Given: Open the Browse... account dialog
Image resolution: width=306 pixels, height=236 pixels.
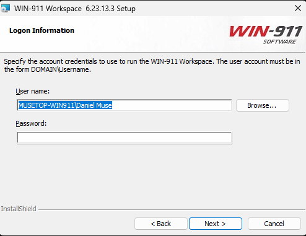Looking at the screenshot, I should click(x=263, y=105).
